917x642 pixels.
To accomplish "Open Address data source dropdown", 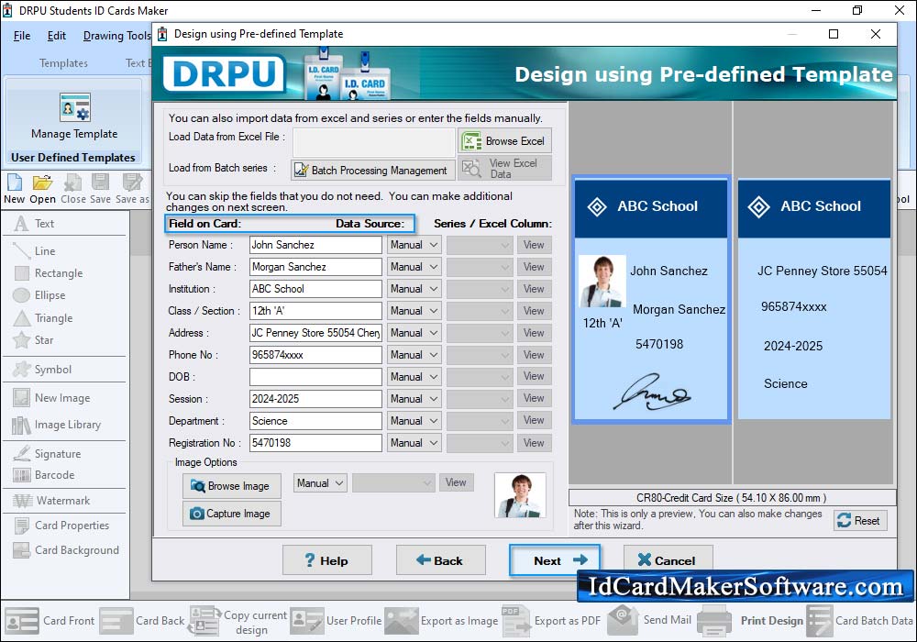I will [x=414, y=333].
